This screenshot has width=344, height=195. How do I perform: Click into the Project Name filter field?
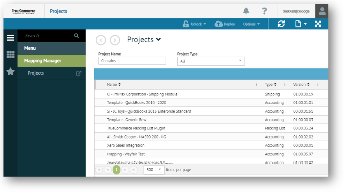point(132,61)
